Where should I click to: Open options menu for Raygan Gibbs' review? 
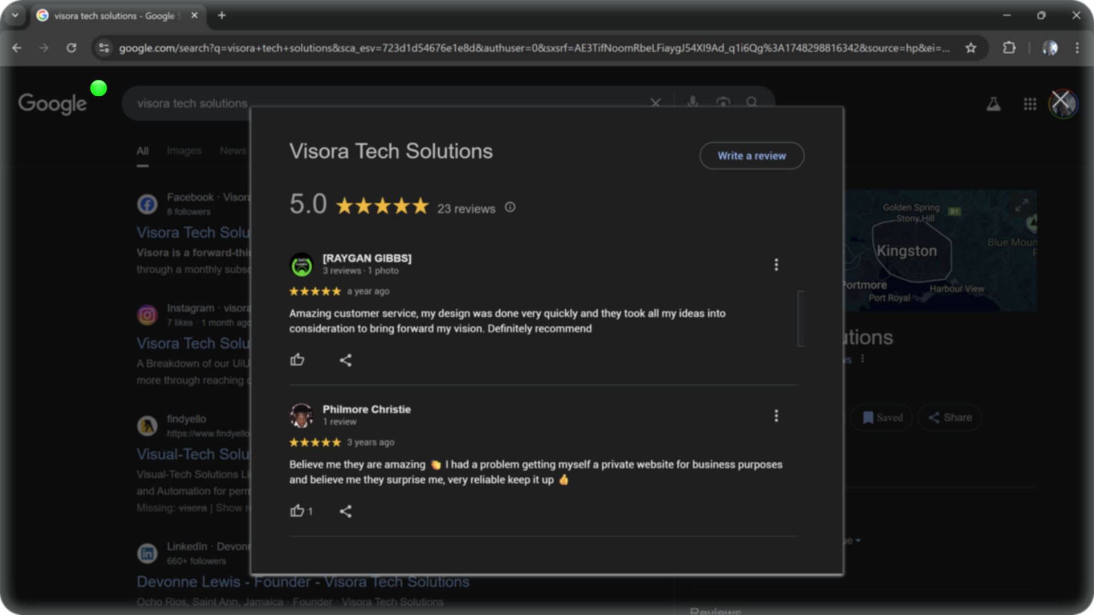[x=776, y=264]
